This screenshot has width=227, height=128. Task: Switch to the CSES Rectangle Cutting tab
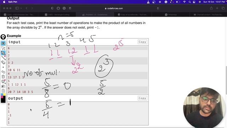(57, 15)
